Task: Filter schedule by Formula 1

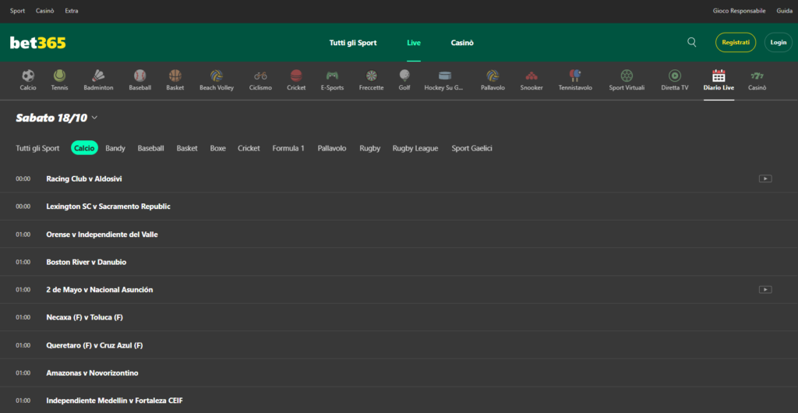Action: (x=288, y=148)
